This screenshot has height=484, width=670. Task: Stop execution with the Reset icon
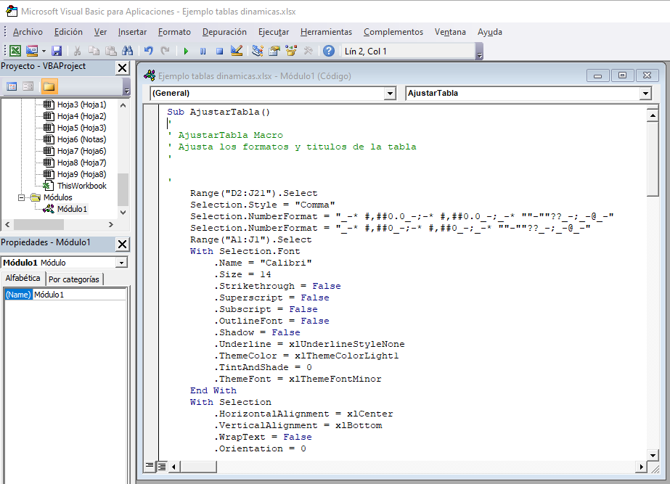point(218,51)
